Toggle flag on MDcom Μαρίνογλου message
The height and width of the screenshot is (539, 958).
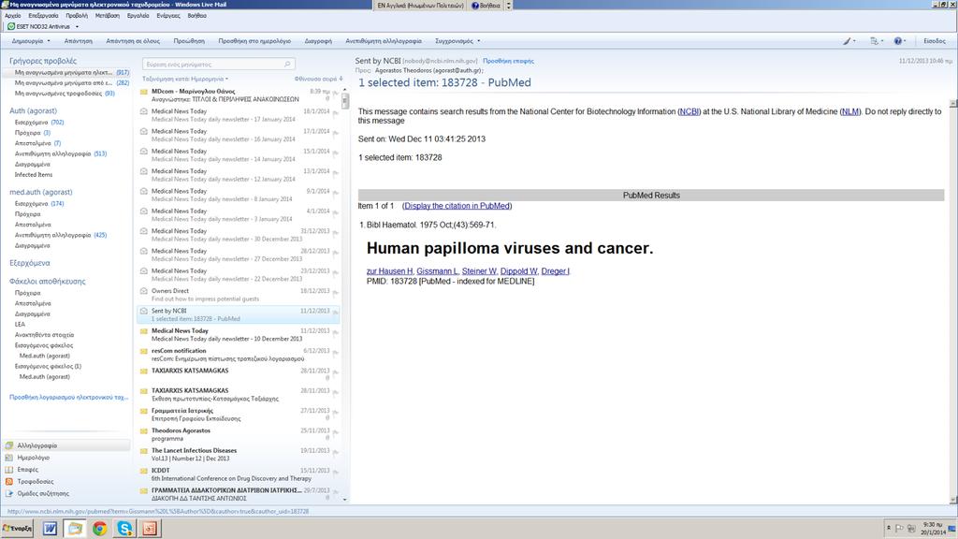coord(336,93)
